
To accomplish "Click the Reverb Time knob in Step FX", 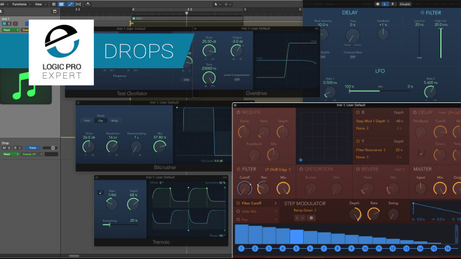I will point(368,189).
